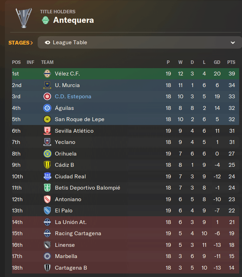Click the competition trophy icon
Screen dimensions: 242x277
coord(24,18)
